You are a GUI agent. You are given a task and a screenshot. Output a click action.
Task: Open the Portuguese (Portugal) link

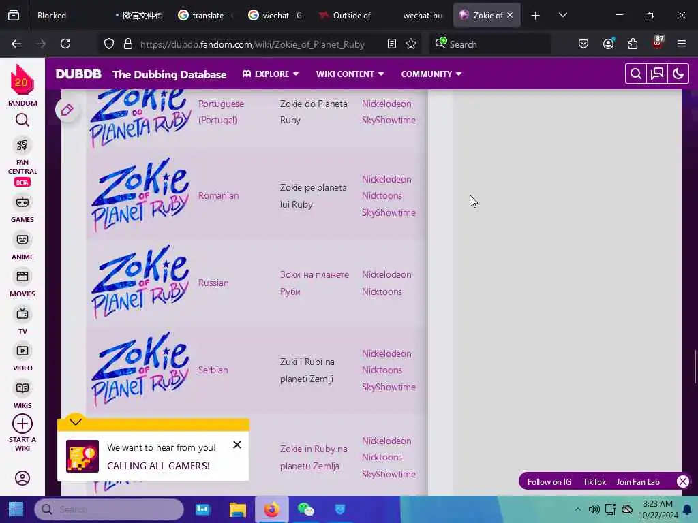[221, 112]
